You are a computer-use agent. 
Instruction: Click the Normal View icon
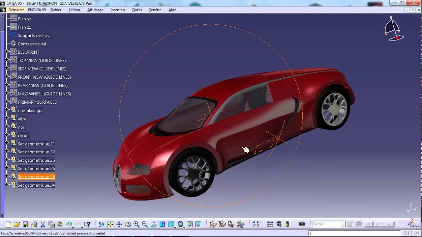[x=154, y=224]
